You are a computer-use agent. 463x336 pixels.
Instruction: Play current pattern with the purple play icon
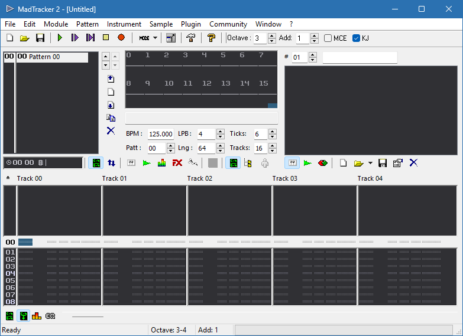(75, 37)
